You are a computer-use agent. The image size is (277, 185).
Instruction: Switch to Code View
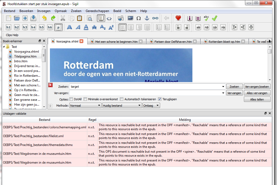109,18
